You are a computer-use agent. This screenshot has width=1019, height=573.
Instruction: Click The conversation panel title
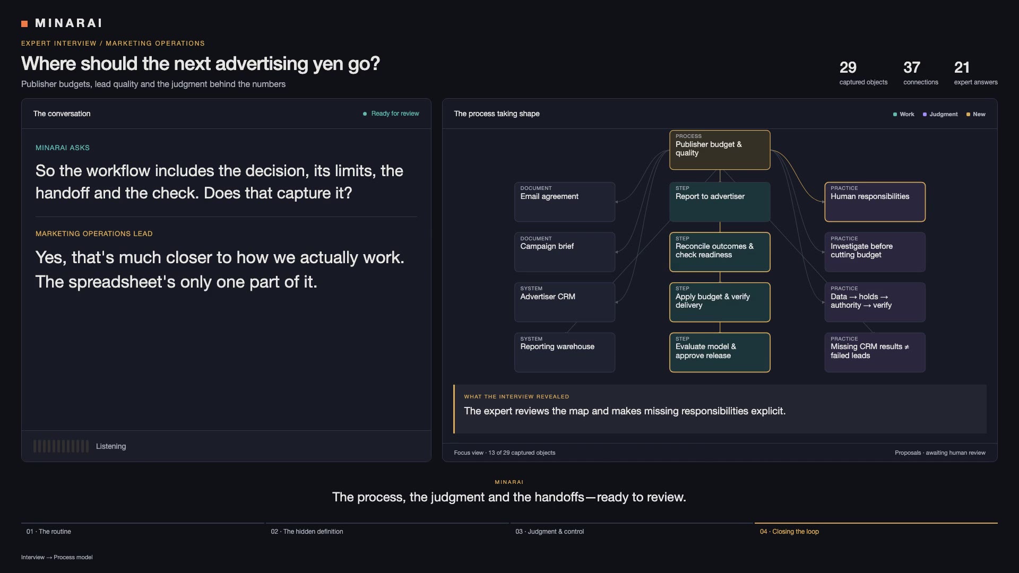click(x=62, y=114)
